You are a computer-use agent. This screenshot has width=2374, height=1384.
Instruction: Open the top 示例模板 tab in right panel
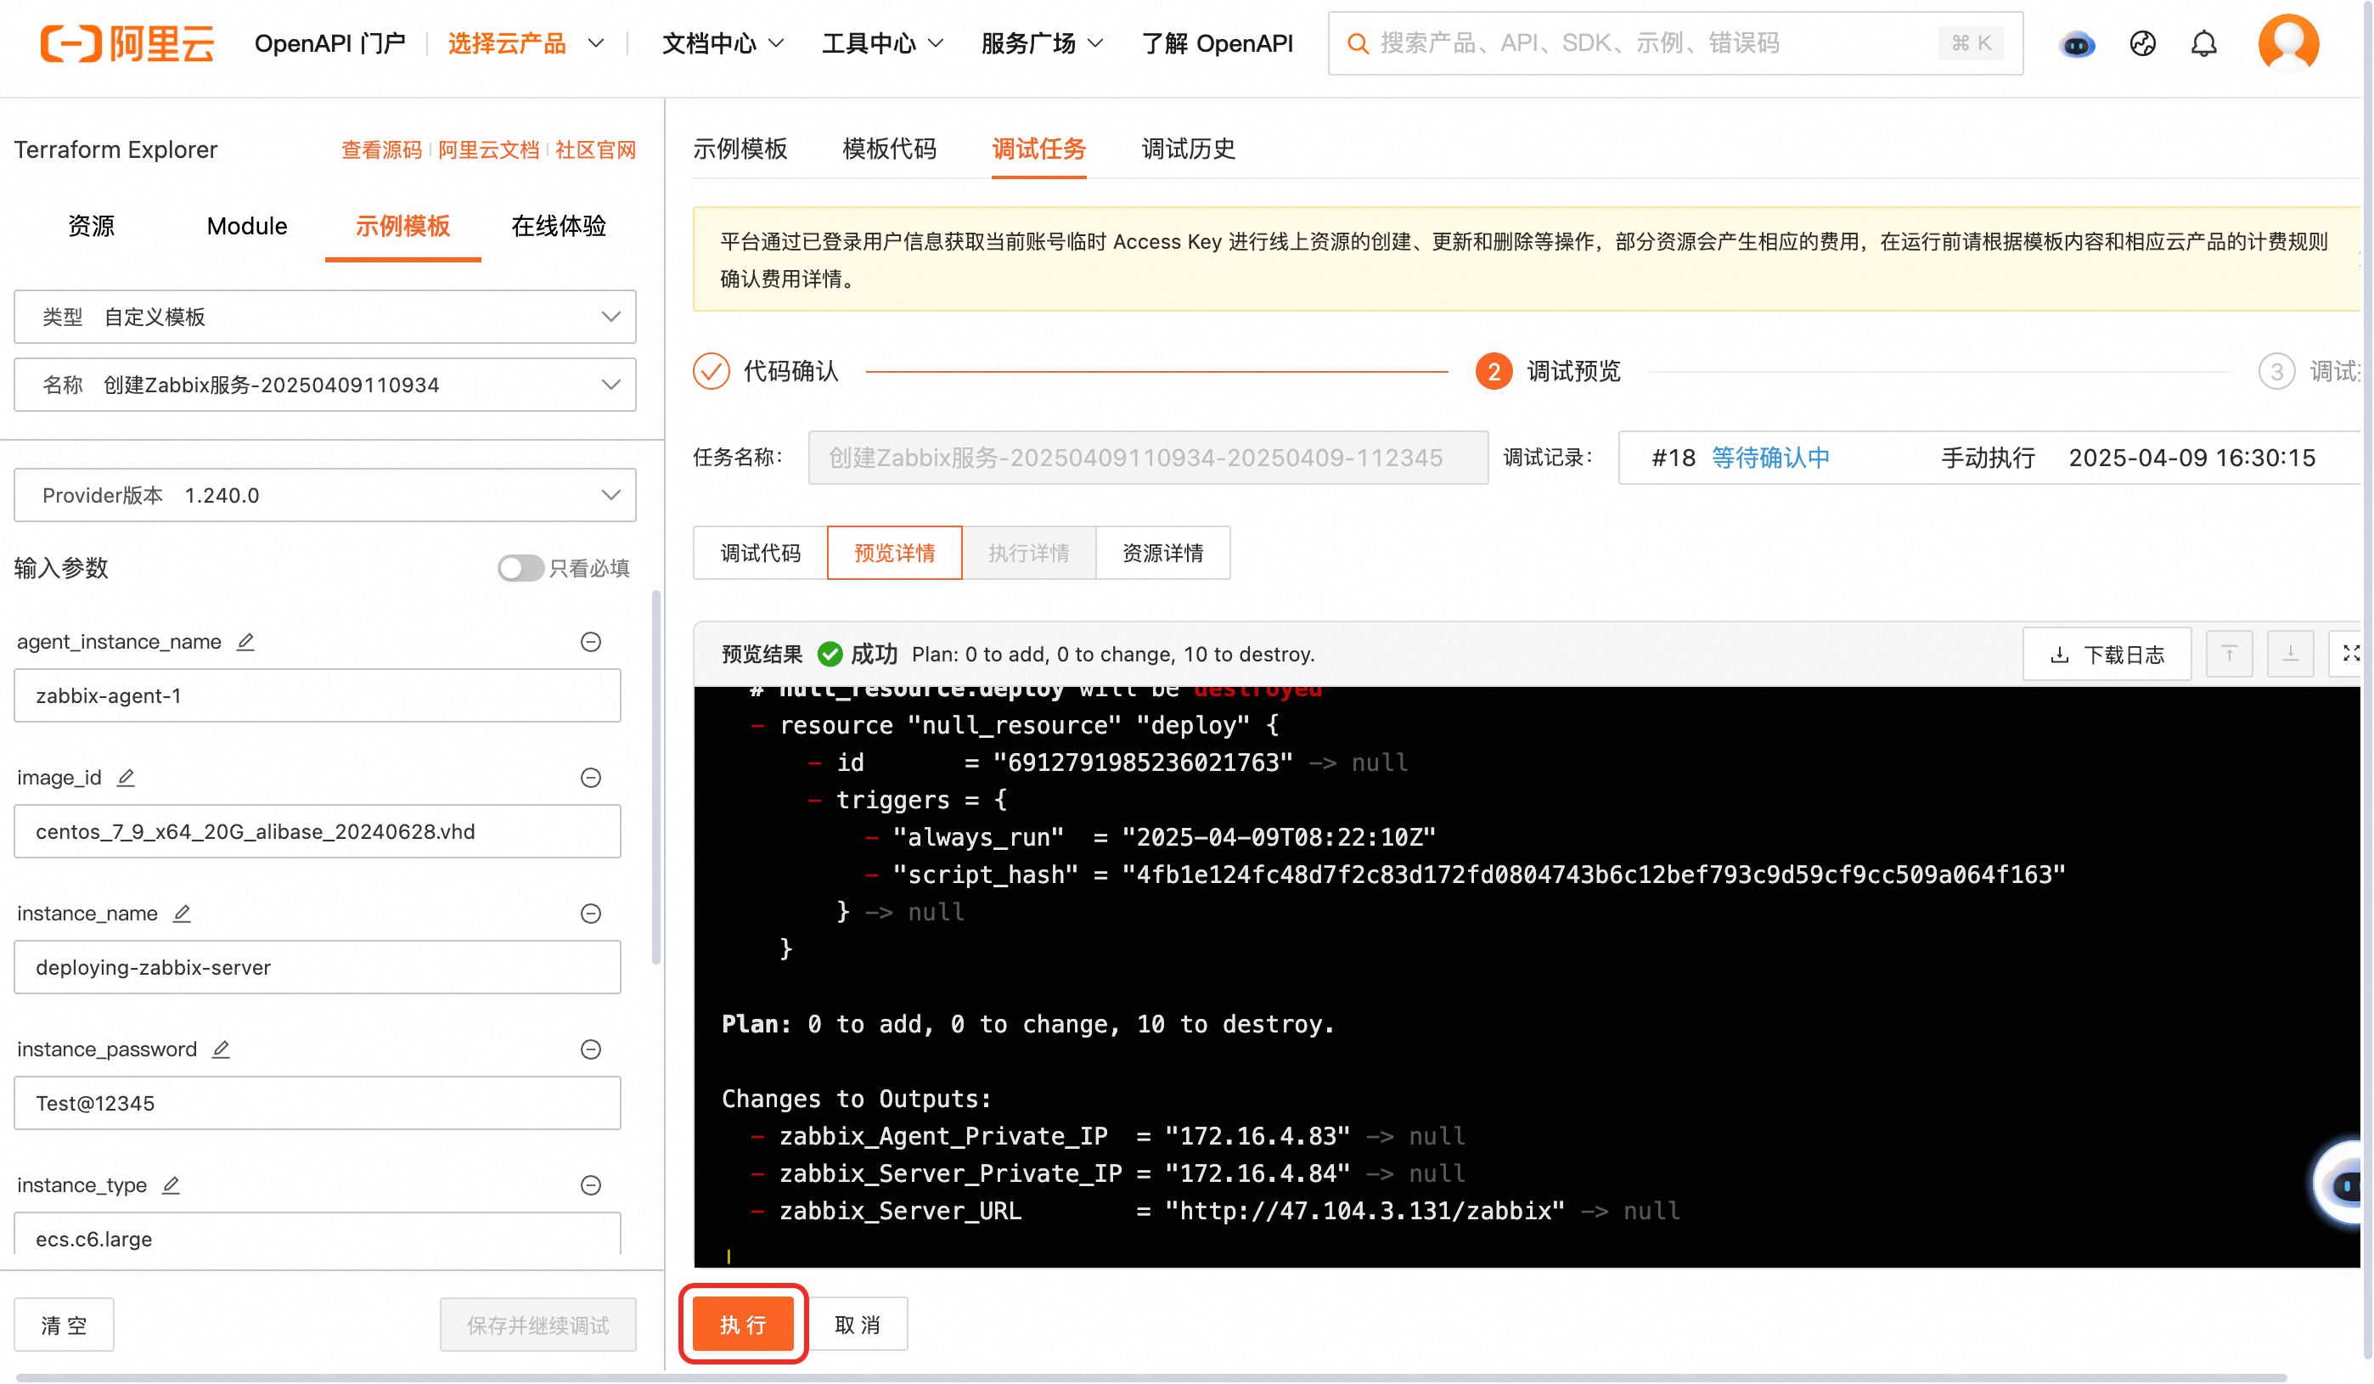pyautogui.click(x=740, y=149)
